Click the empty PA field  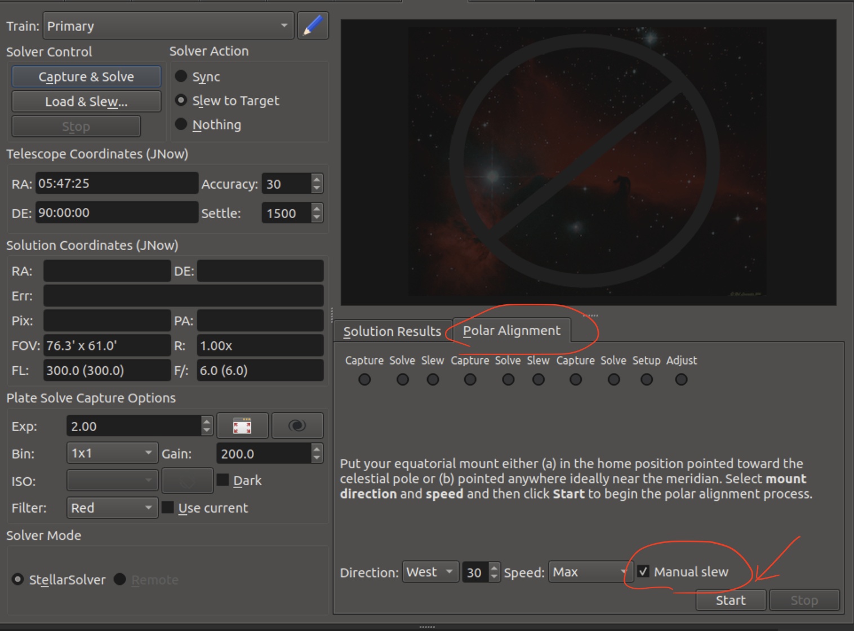tap(260, 321)
